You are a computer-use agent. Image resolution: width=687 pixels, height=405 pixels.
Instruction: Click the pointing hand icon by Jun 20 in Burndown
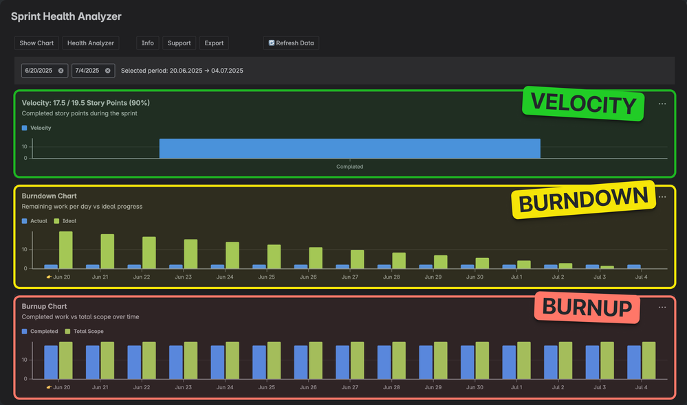click(49, 277)
